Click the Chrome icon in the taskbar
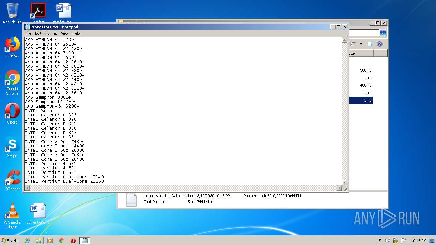Screen dimensions: 436x245 click(x=62, y=241)
